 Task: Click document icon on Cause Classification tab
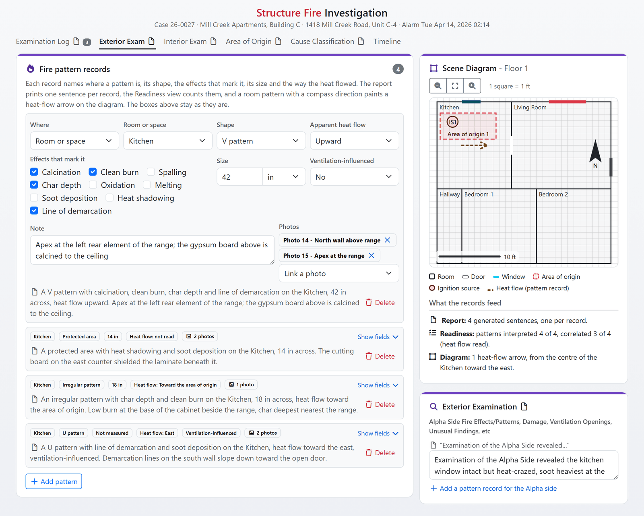click(361, 41)
